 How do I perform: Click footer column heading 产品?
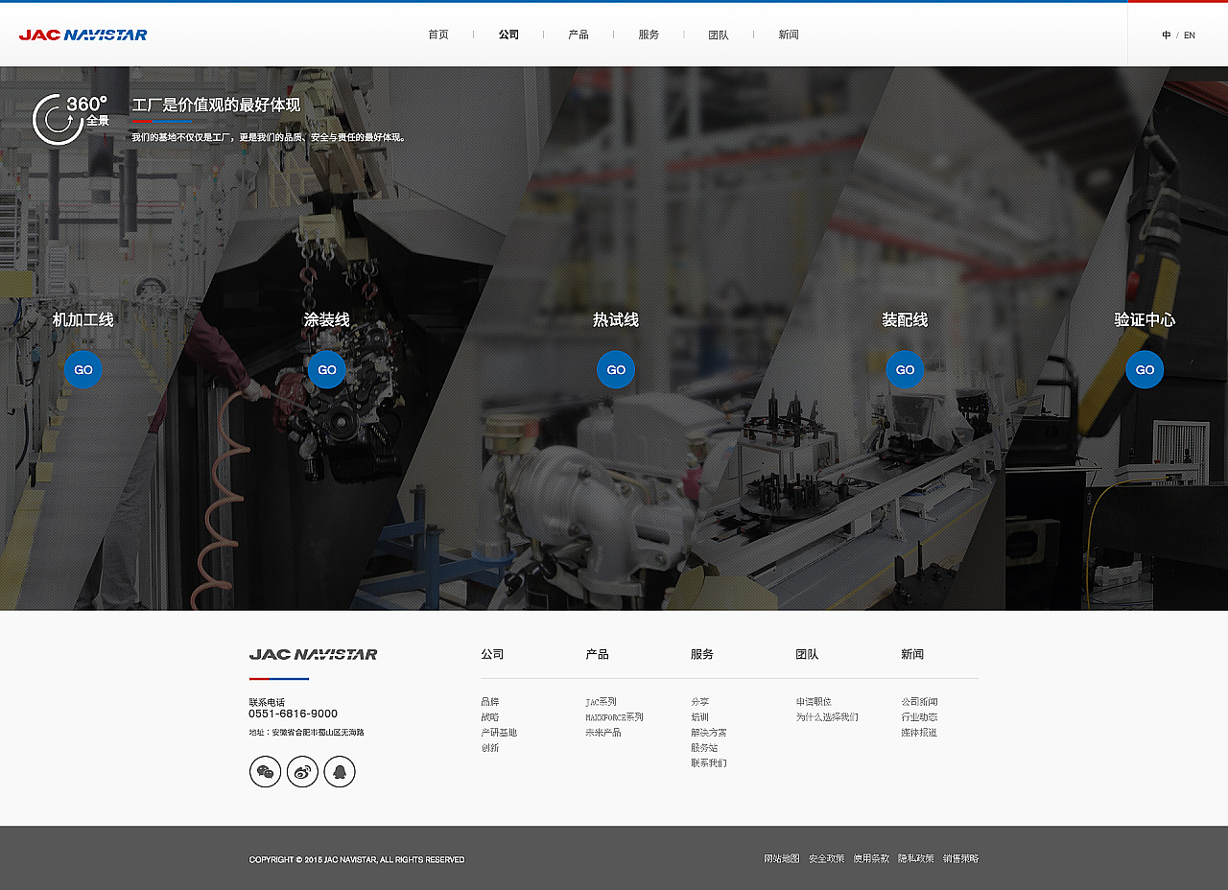[x=597, y=654]
